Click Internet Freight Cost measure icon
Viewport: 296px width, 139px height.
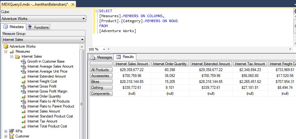click(x=23, y=82)
